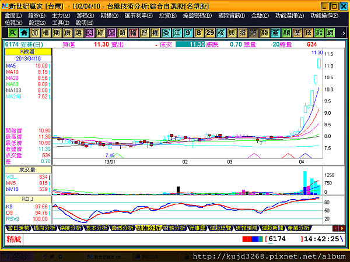This screenshot has width=350, height=262.
Task: Switch to the 當日走勢 tab
Action: [x=18, y=228]
